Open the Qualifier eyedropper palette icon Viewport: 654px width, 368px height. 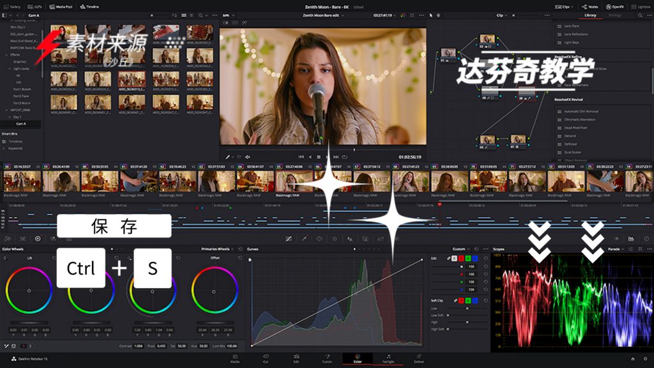click(305, 239)
